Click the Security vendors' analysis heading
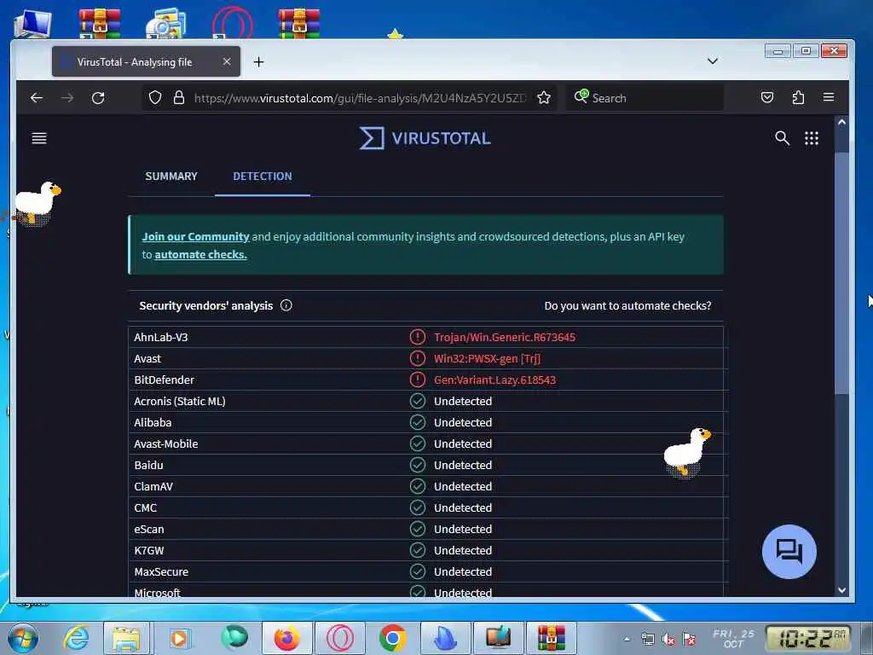The height and width of the screenshot is (655, 873). 206,305
